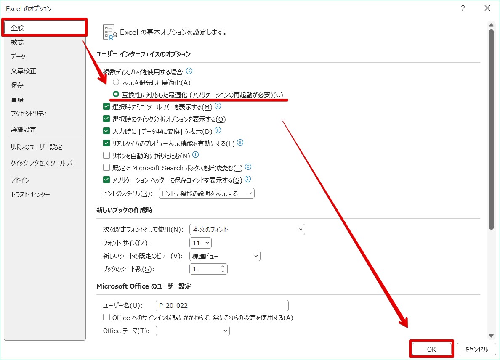Switch to the トラスト センター category
Screen dimensions: 500x360
(30, 195)
